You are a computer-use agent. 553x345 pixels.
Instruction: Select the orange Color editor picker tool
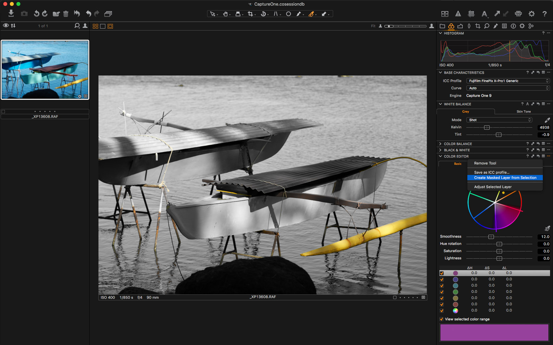(311, 14)
